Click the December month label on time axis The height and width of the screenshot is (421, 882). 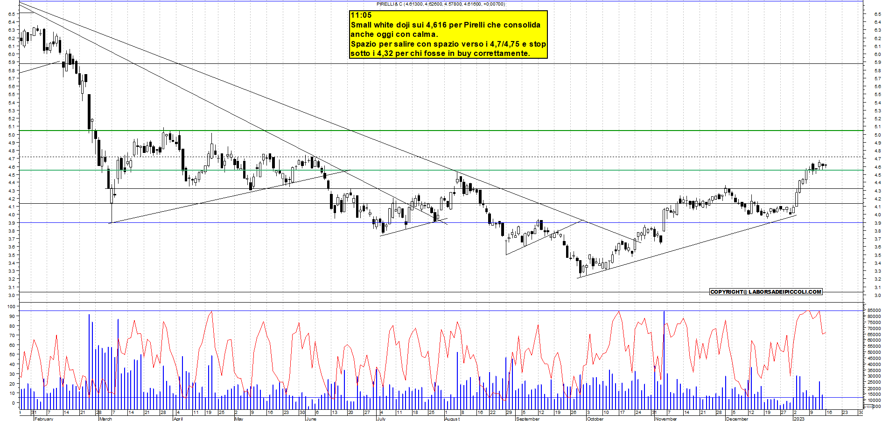pyautogui.click(x=737, y=419)
